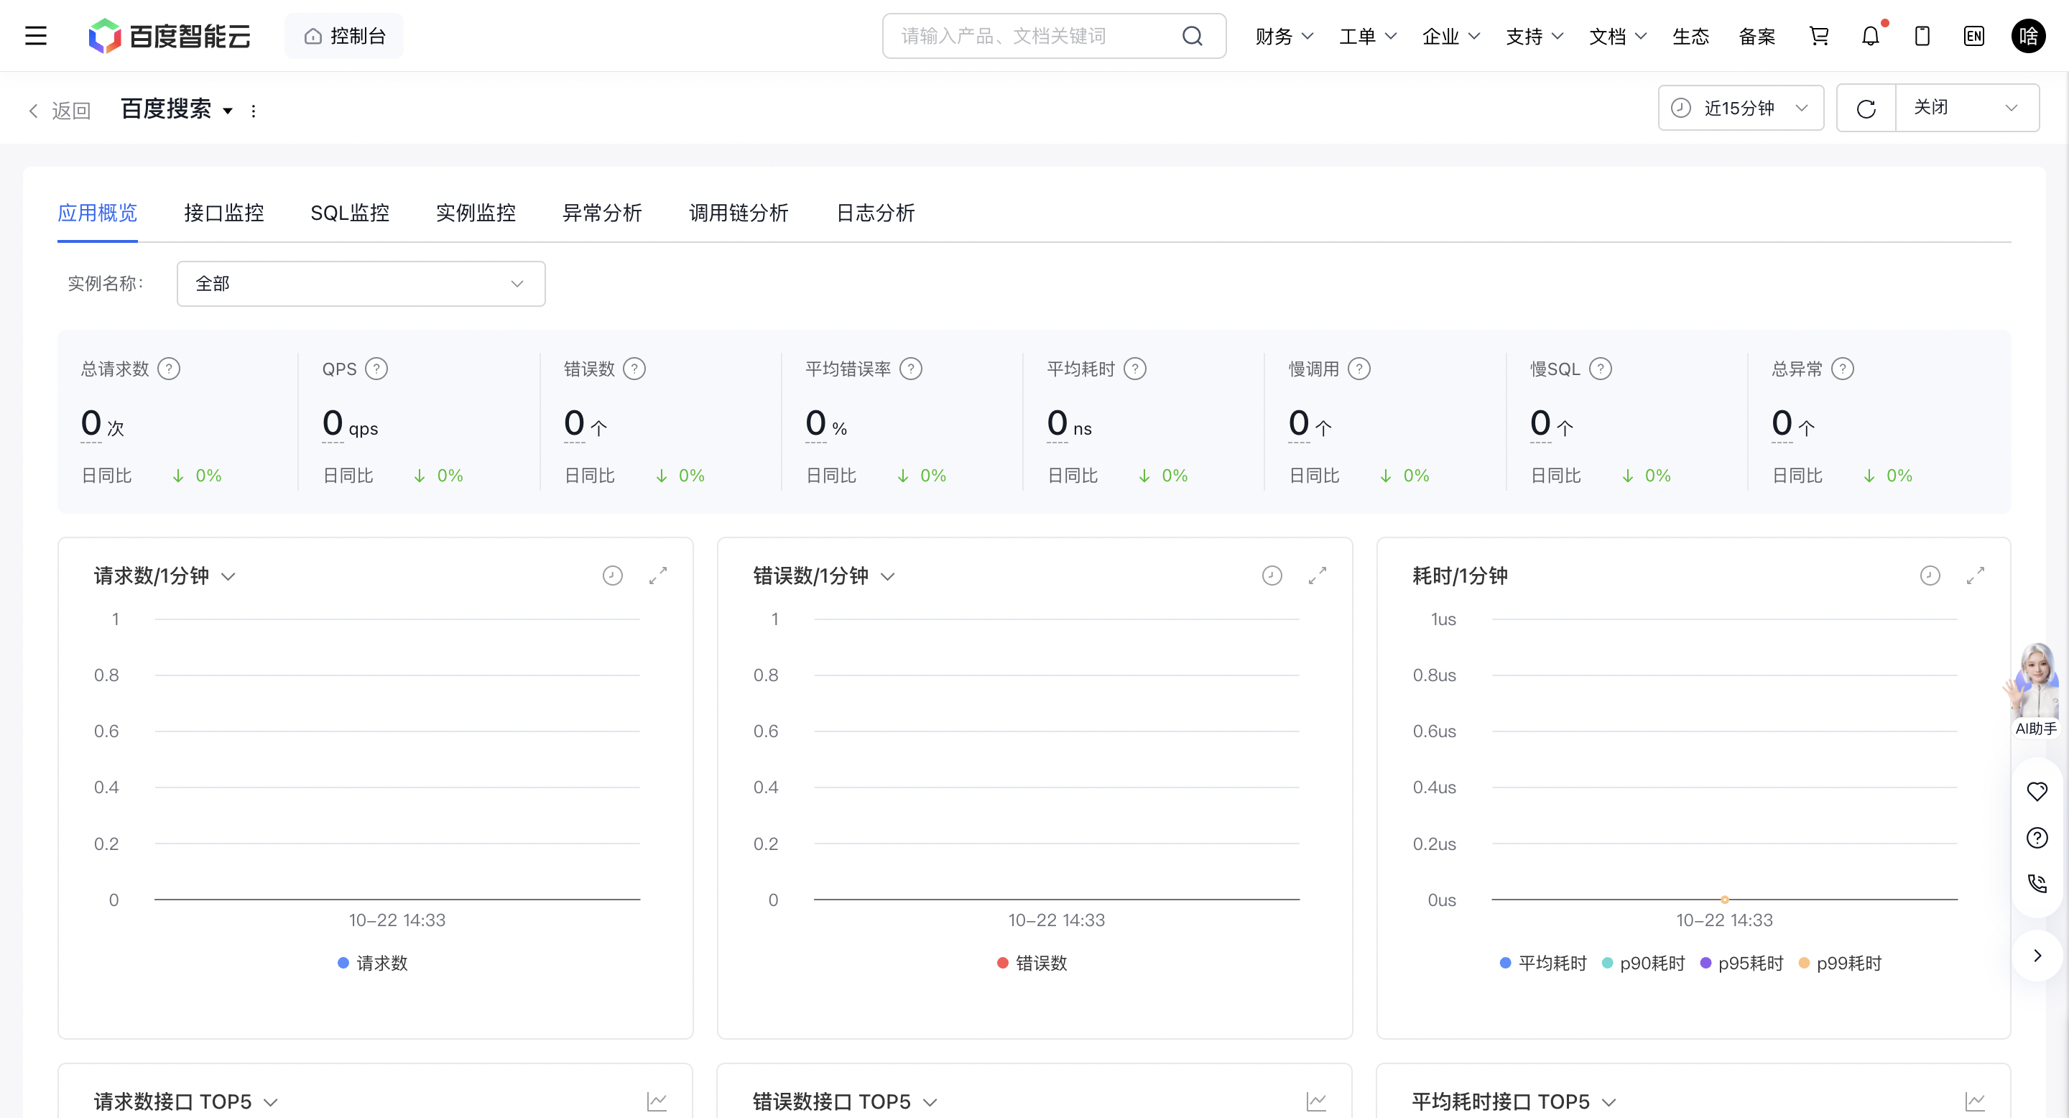
Task: Toggle the p95耗时 legend series
Action: tap(1741, 963)
